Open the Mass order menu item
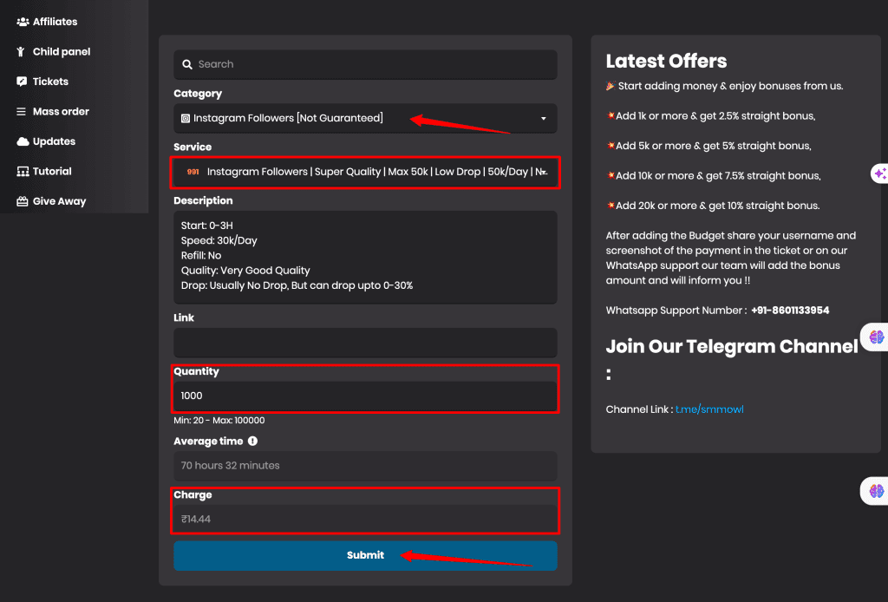888x602 pixels. [61, 112]
